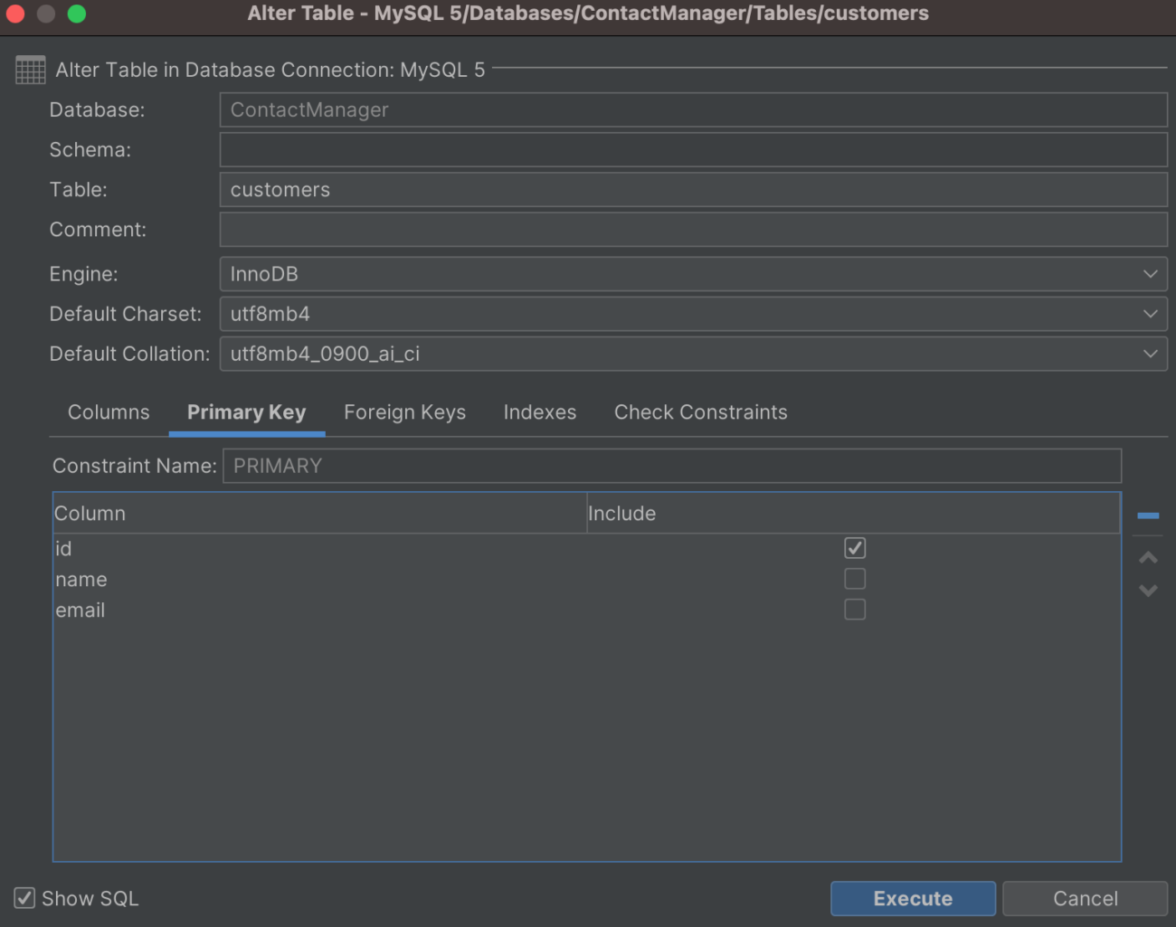The image size is (1176, 927).
Task: Open the Engine dropdown
Action: click(693, 274)
